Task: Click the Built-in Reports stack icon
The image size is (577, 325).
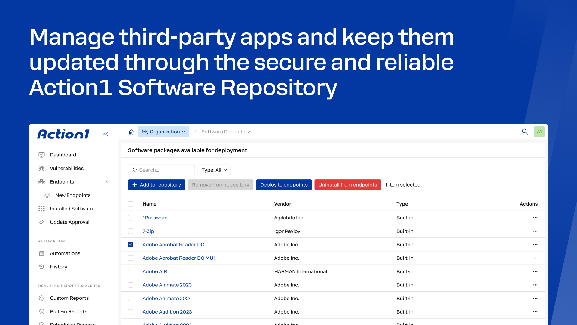Action: (41, 311)
